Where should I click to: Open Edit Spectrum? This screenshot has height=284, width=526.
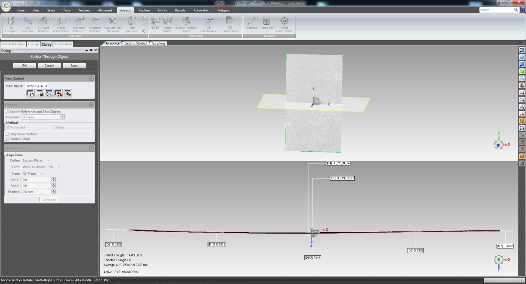point(132,25)
